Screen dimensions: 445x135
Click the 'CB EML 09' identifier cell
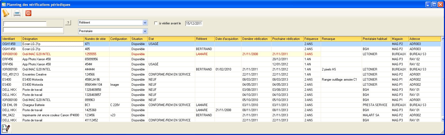point(12,105)
